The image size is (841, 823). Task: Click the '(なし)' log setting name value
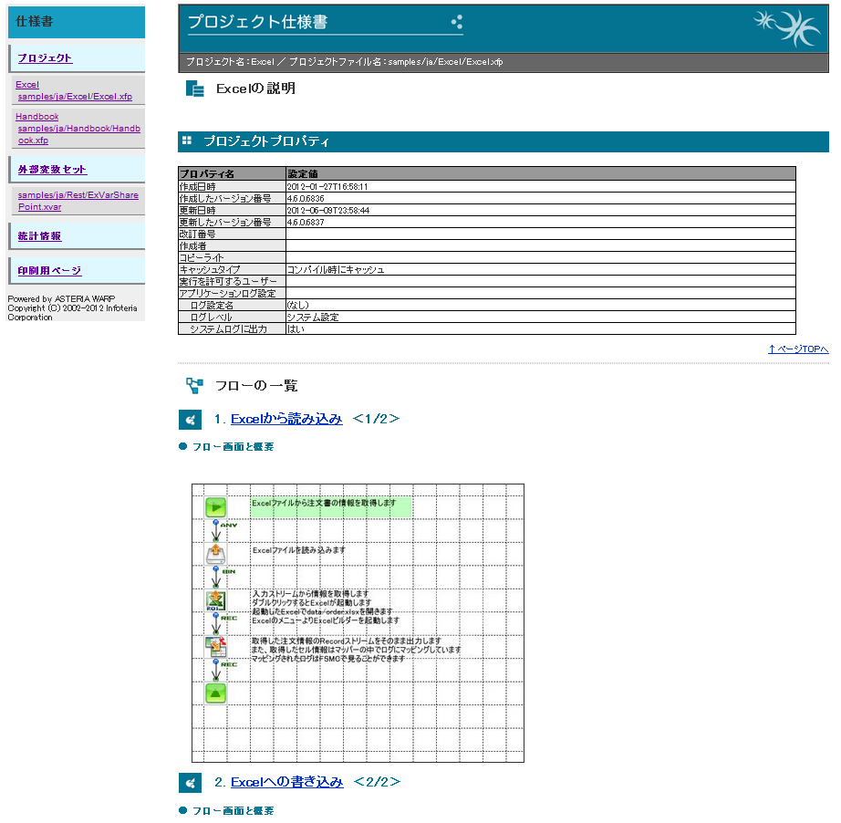point(298,306)
